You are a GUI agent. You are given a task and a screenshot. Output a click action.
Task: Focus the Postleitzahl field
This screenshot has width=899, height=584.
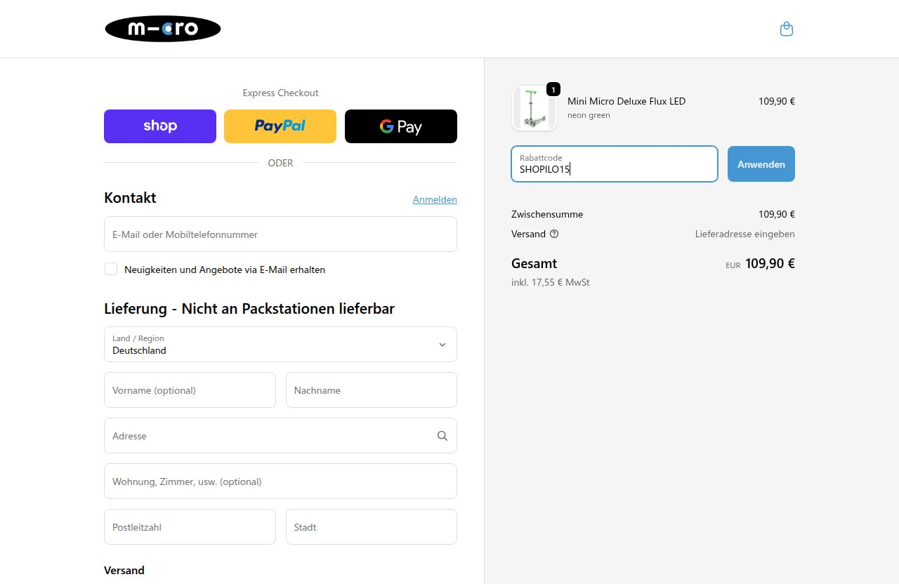[190, 527]
